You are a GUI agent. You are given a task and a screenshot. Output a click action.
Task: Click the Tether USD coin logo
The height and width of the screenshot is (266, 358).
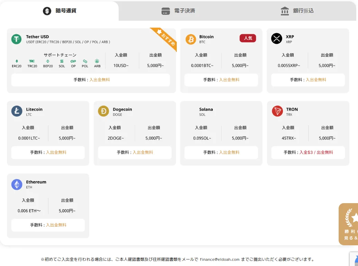pyautogui.click(x=17, y=39)
